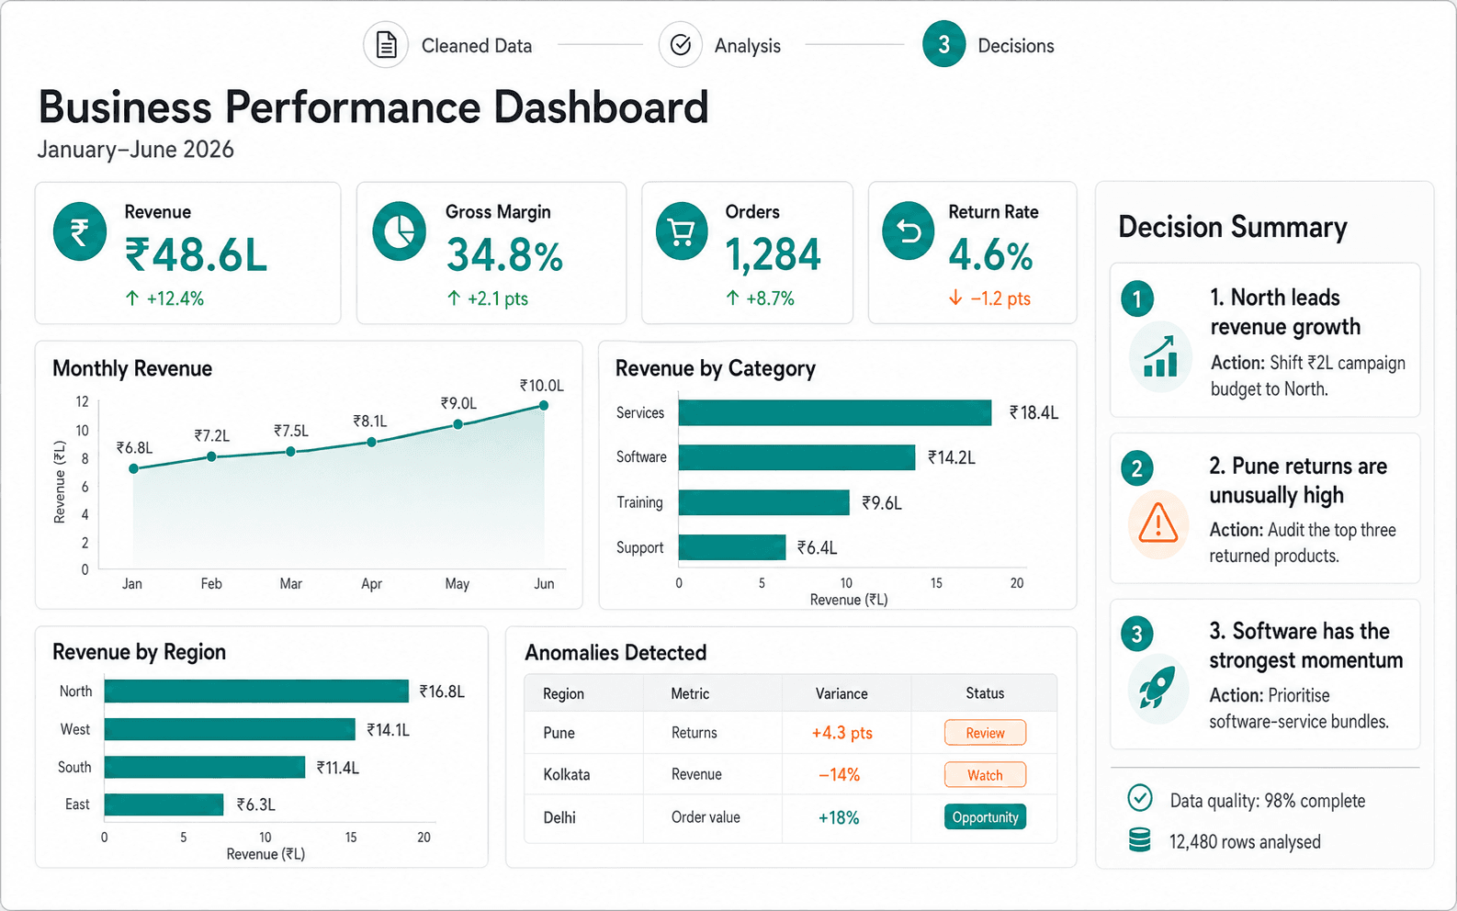The image size is (1457, 911).
Task: Select the March data point ₹7.5L
Action: (x=290, y=451)
